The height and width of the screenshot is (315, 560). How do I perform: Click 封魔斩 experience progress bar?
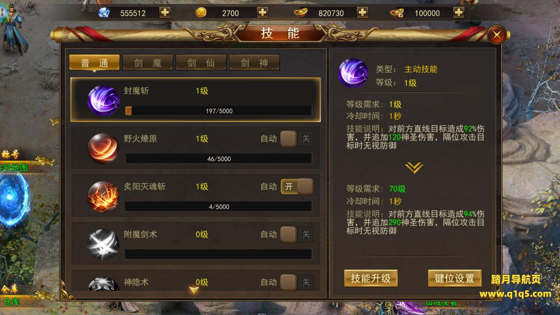(218, 111)
